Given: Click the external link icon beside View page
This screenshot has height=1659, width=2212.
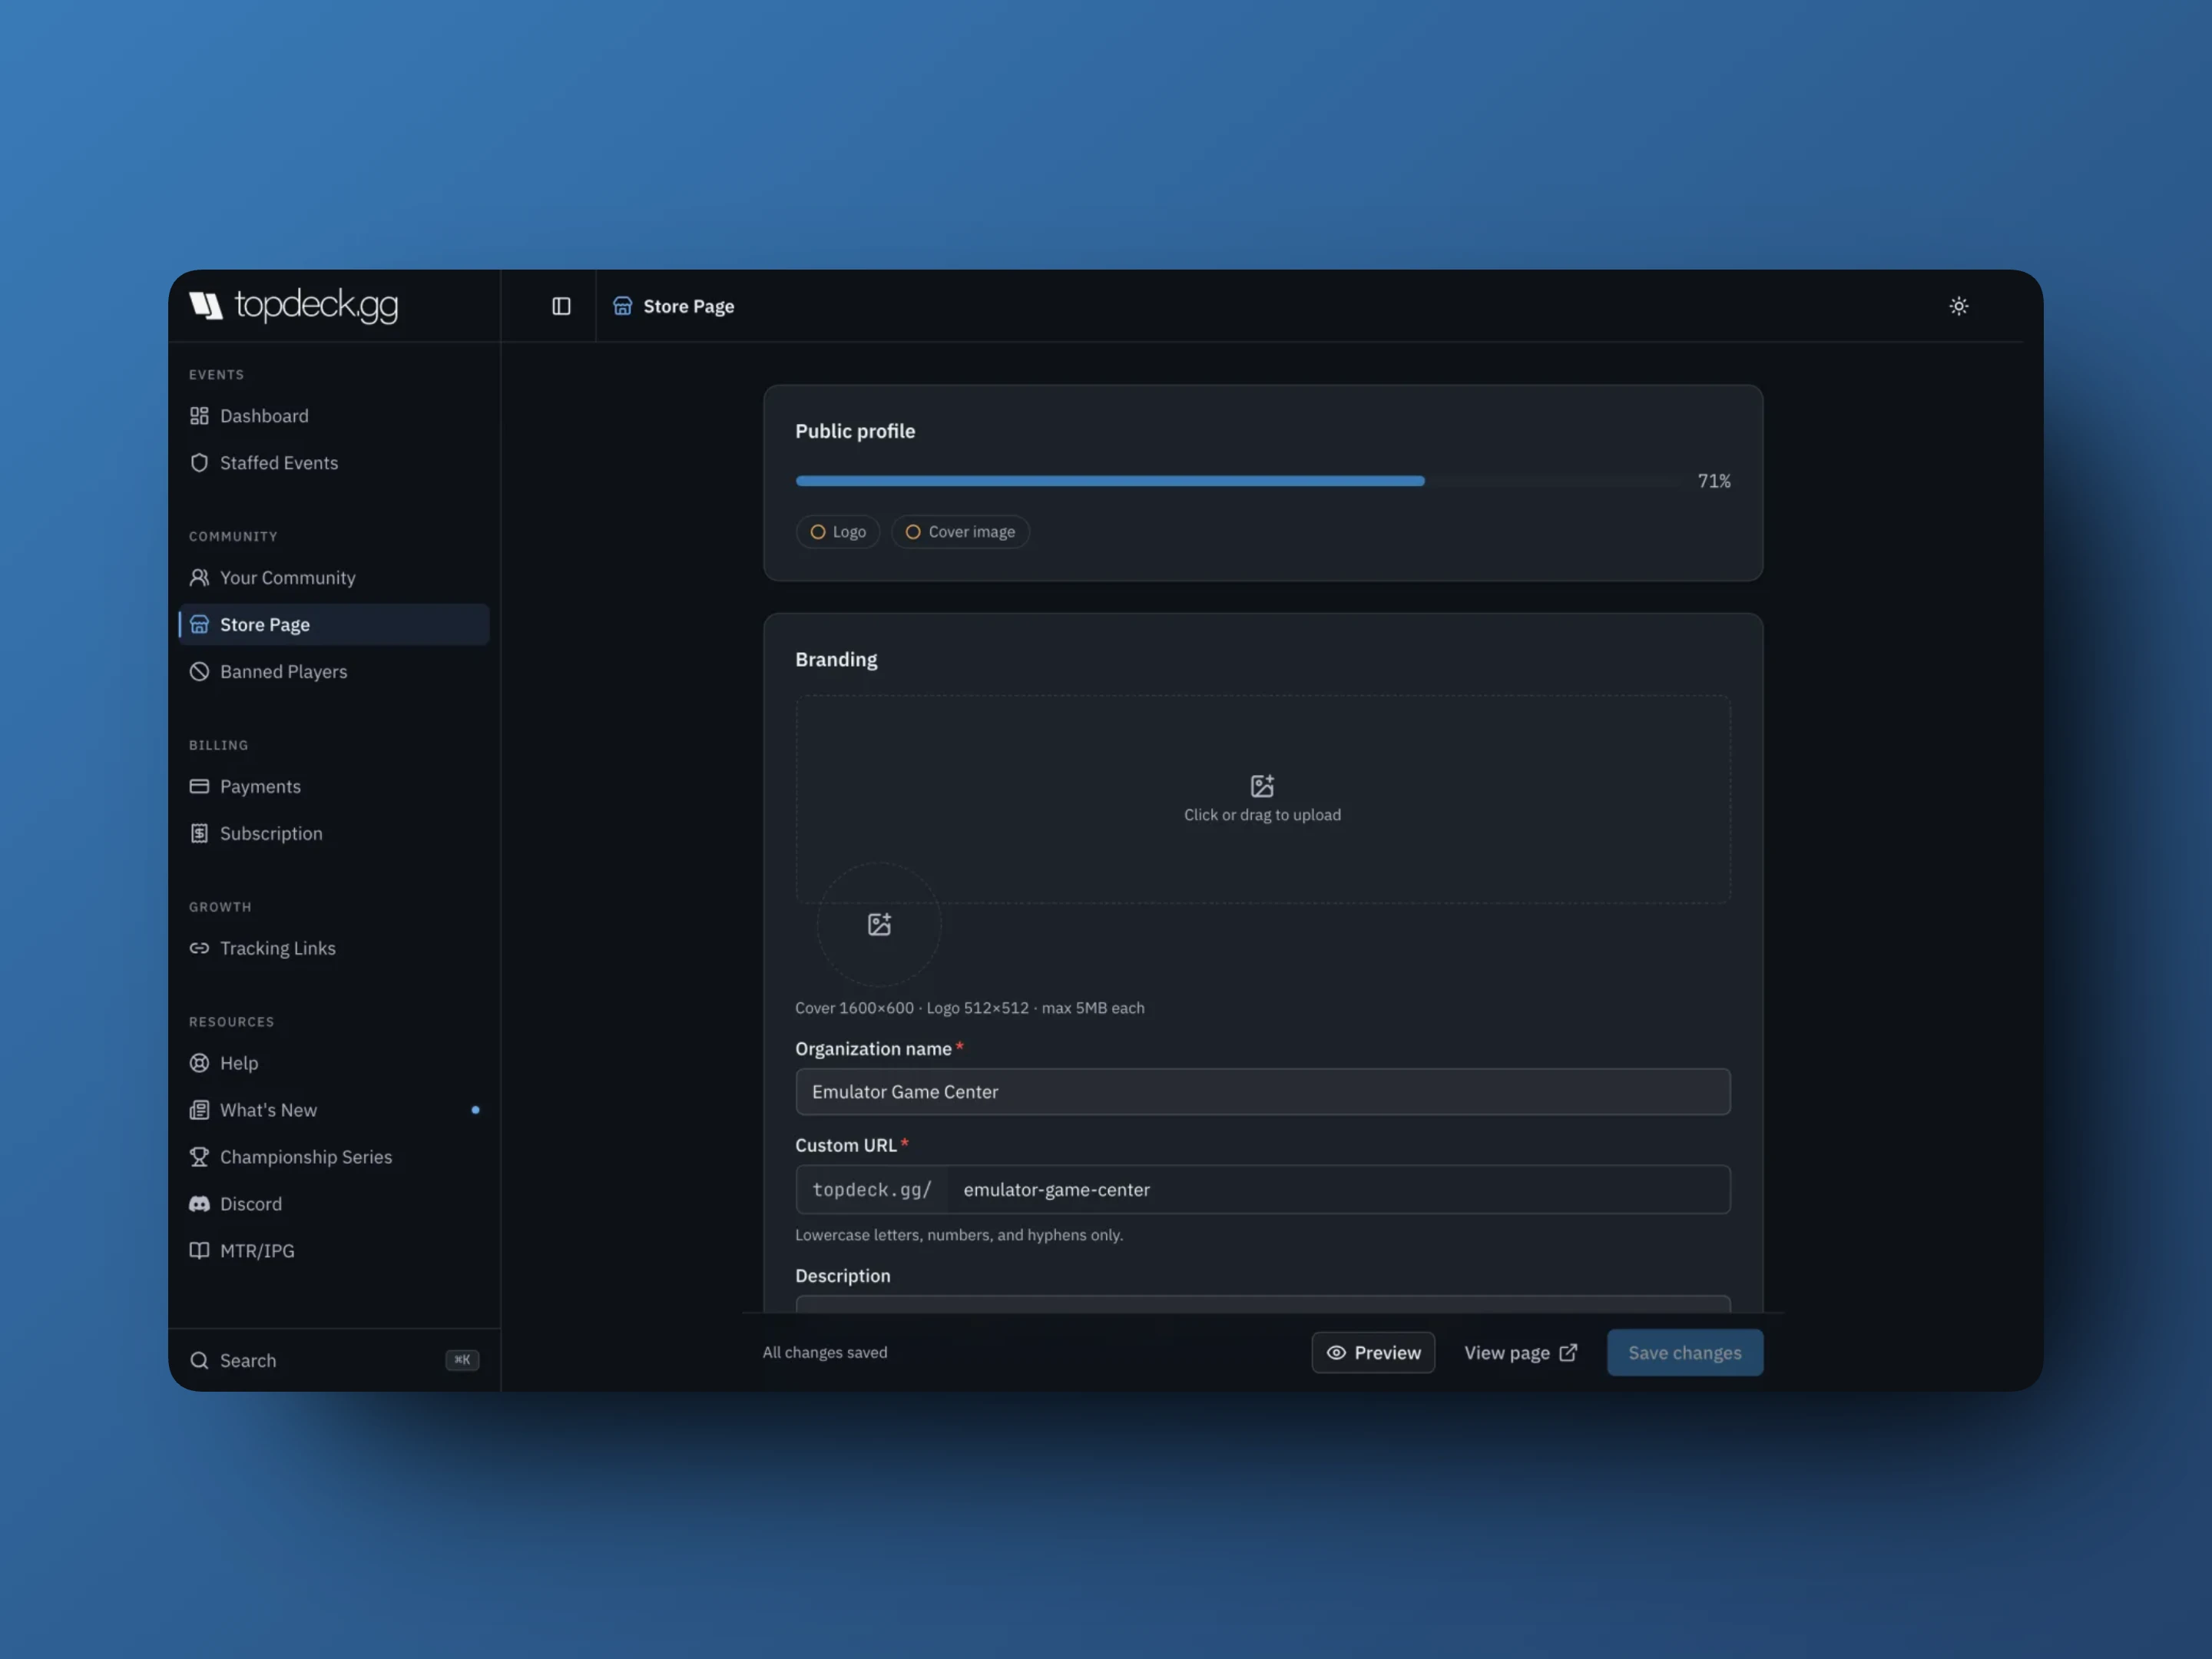Looking at the screenshot, I should coord(1568,1353).
